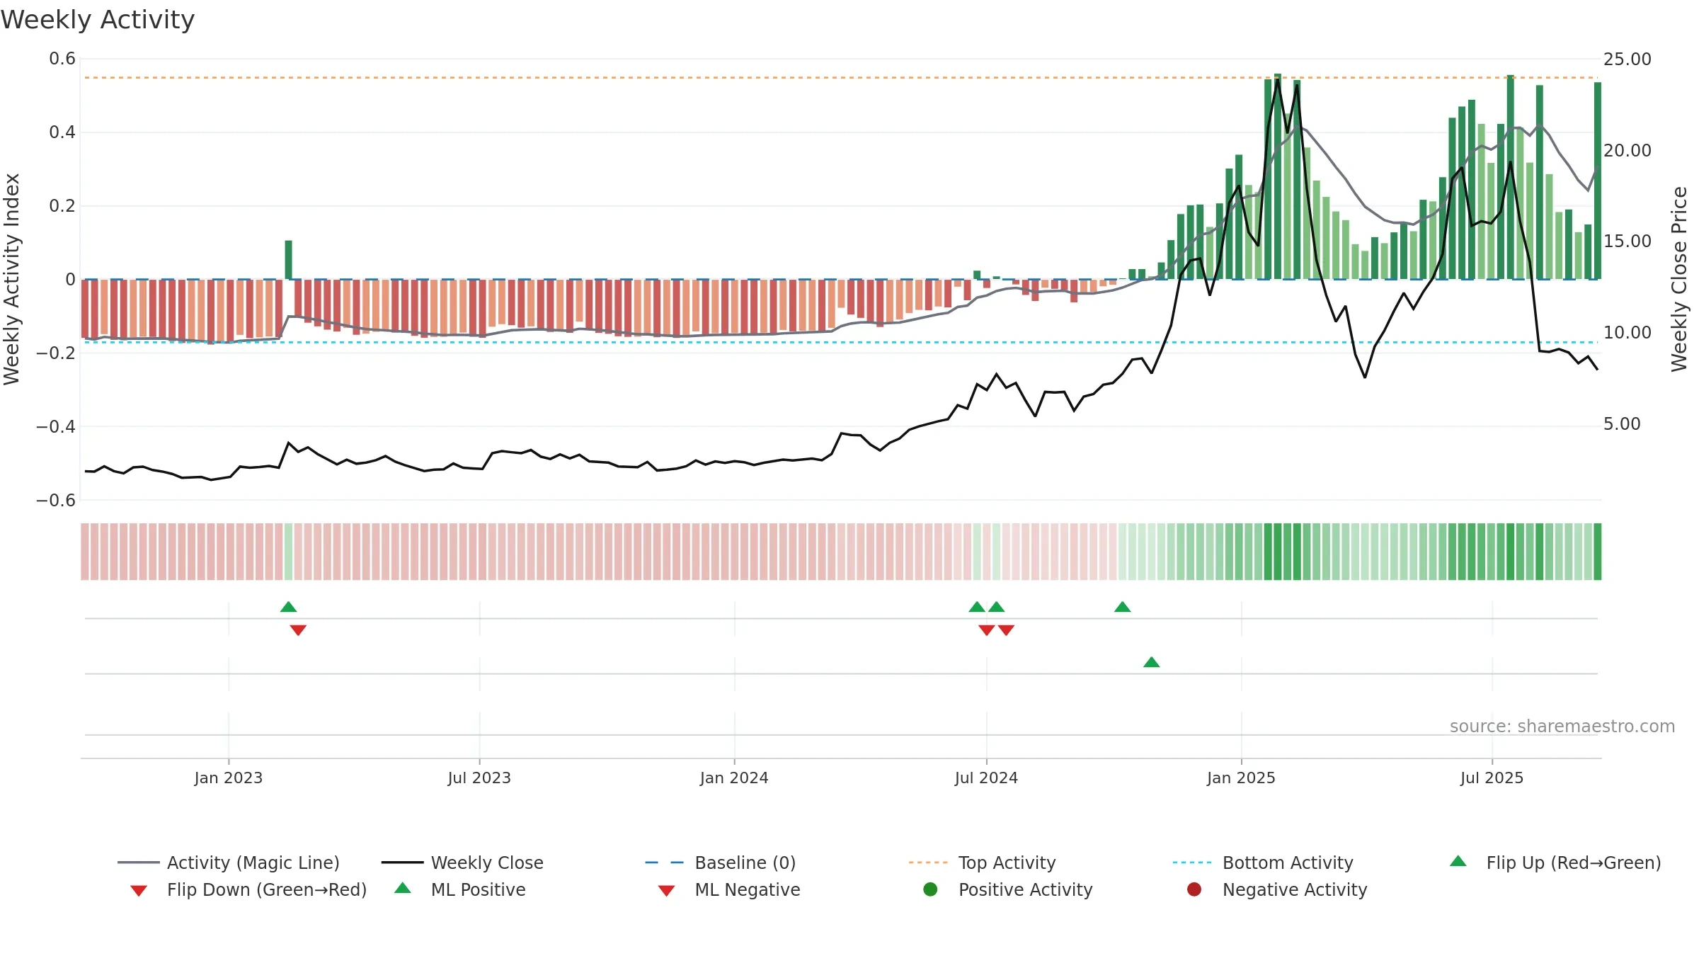This screenshot has width=1699, height=956.
Task: Click the Jan 2024 axis label
Action: tap(734, 778)
